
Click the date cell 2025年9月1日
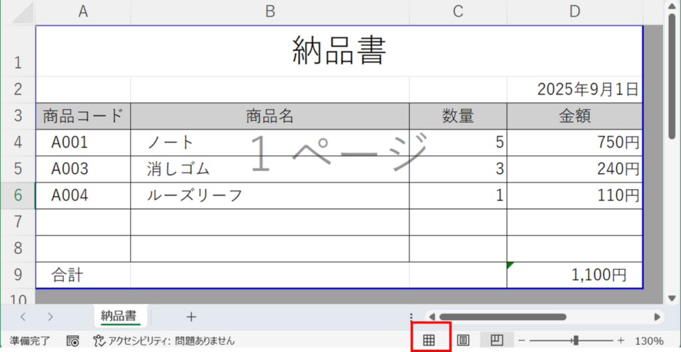[x=575, y=90]
